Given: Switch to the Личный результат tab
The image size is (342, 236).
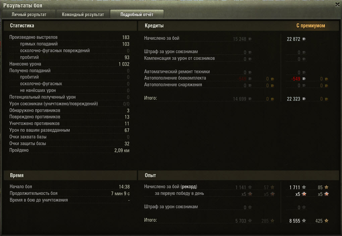Looking at the screenshot, I should [x=29, y=14].
